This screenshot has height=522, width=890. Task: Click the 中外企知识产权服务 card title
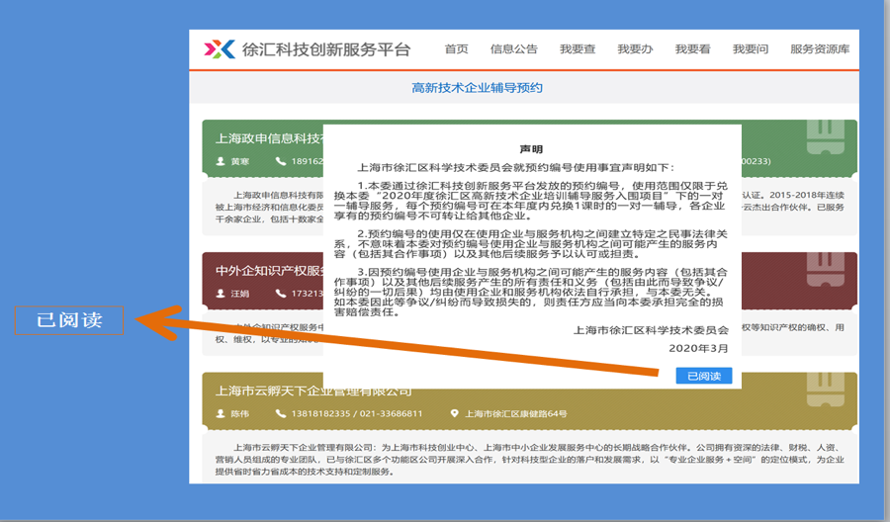pyautogui.click(x=269, y=271)
